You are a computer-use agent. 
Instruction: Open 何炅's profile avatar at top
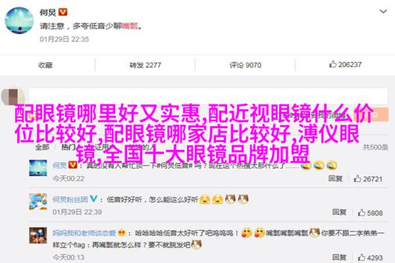(x=19, y=20)
